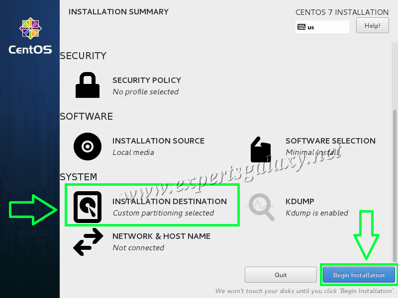The height and width of the screenshot is (298, 398).
Task: Click the CENTOS 7 INSTALLATION title
Action: pos(342,12)
